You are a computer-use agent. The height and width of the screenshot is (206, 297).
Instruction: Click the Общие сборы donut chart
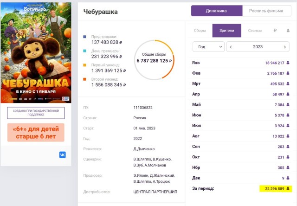[154, 60]
